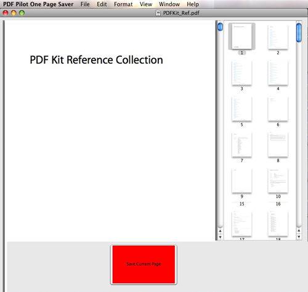
Task: Click the page view scrollbar down arrow
Action: point(220,237)
